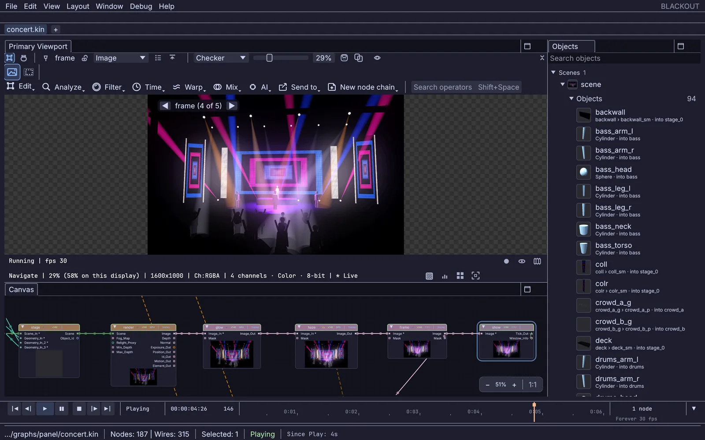
Task: Select the bass_head object thumbnail
Action: 583,172
